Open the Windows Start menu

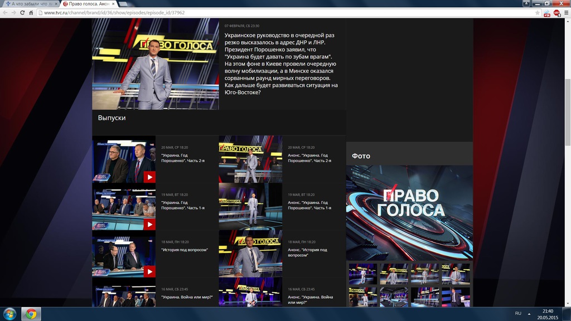pos(9,314)
